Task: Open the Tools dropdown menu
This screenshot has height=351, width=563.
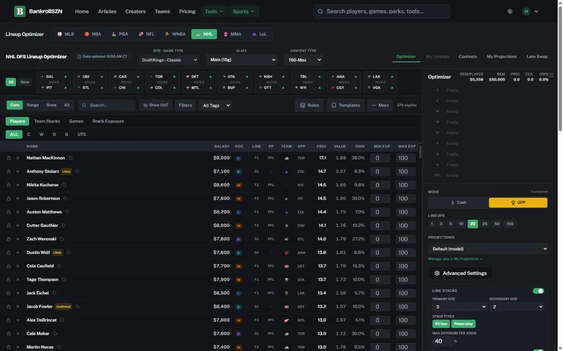Action: coord(214,11)
